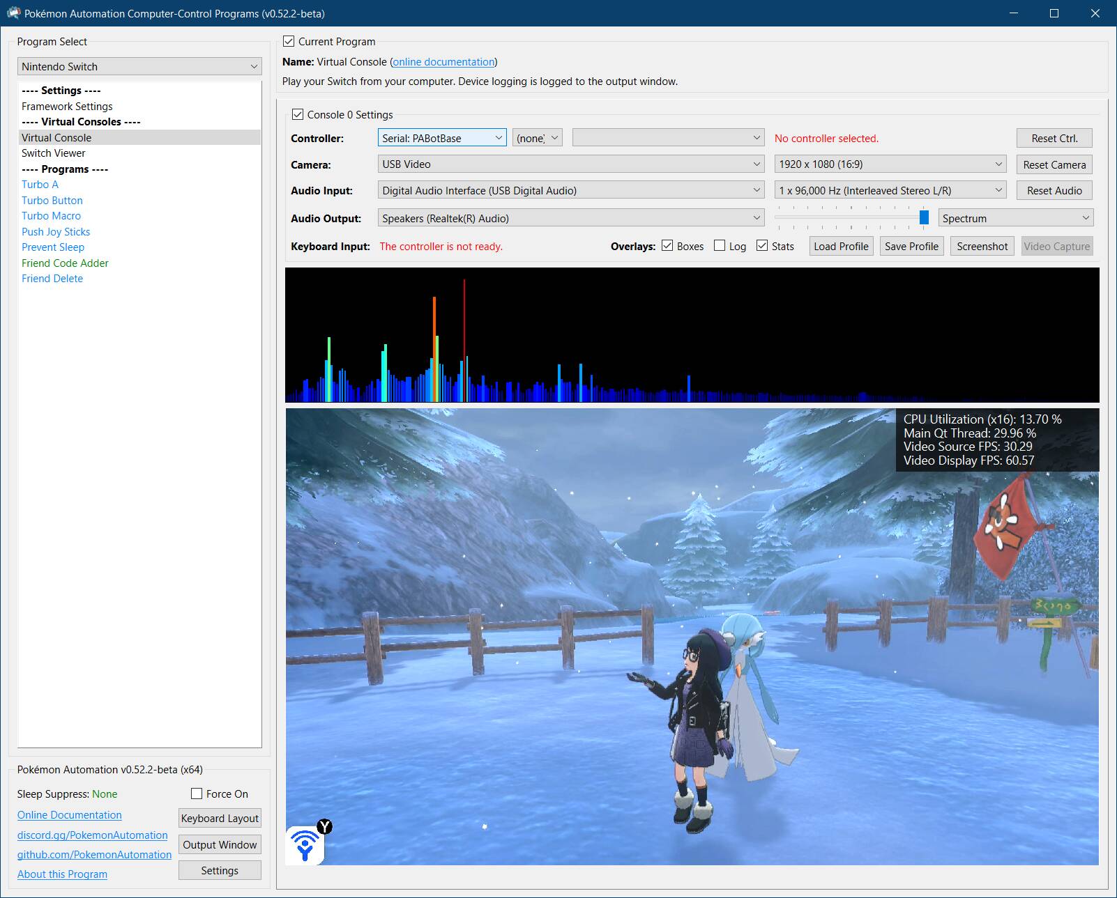Open the 1920 x 1080 resolution dropdown
The width and height of the screenshot is (1117, 898).
(890, 164)
